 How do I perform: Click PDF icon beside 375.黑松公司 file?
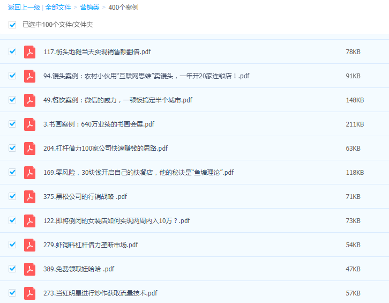pos(29,197)
